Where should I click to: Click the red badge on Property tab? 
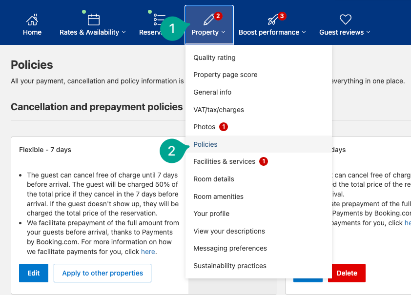[x=218, y=16]
